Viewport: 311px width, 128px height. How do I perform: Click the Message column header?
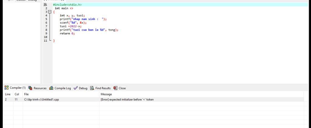click(x=106, y=94)
